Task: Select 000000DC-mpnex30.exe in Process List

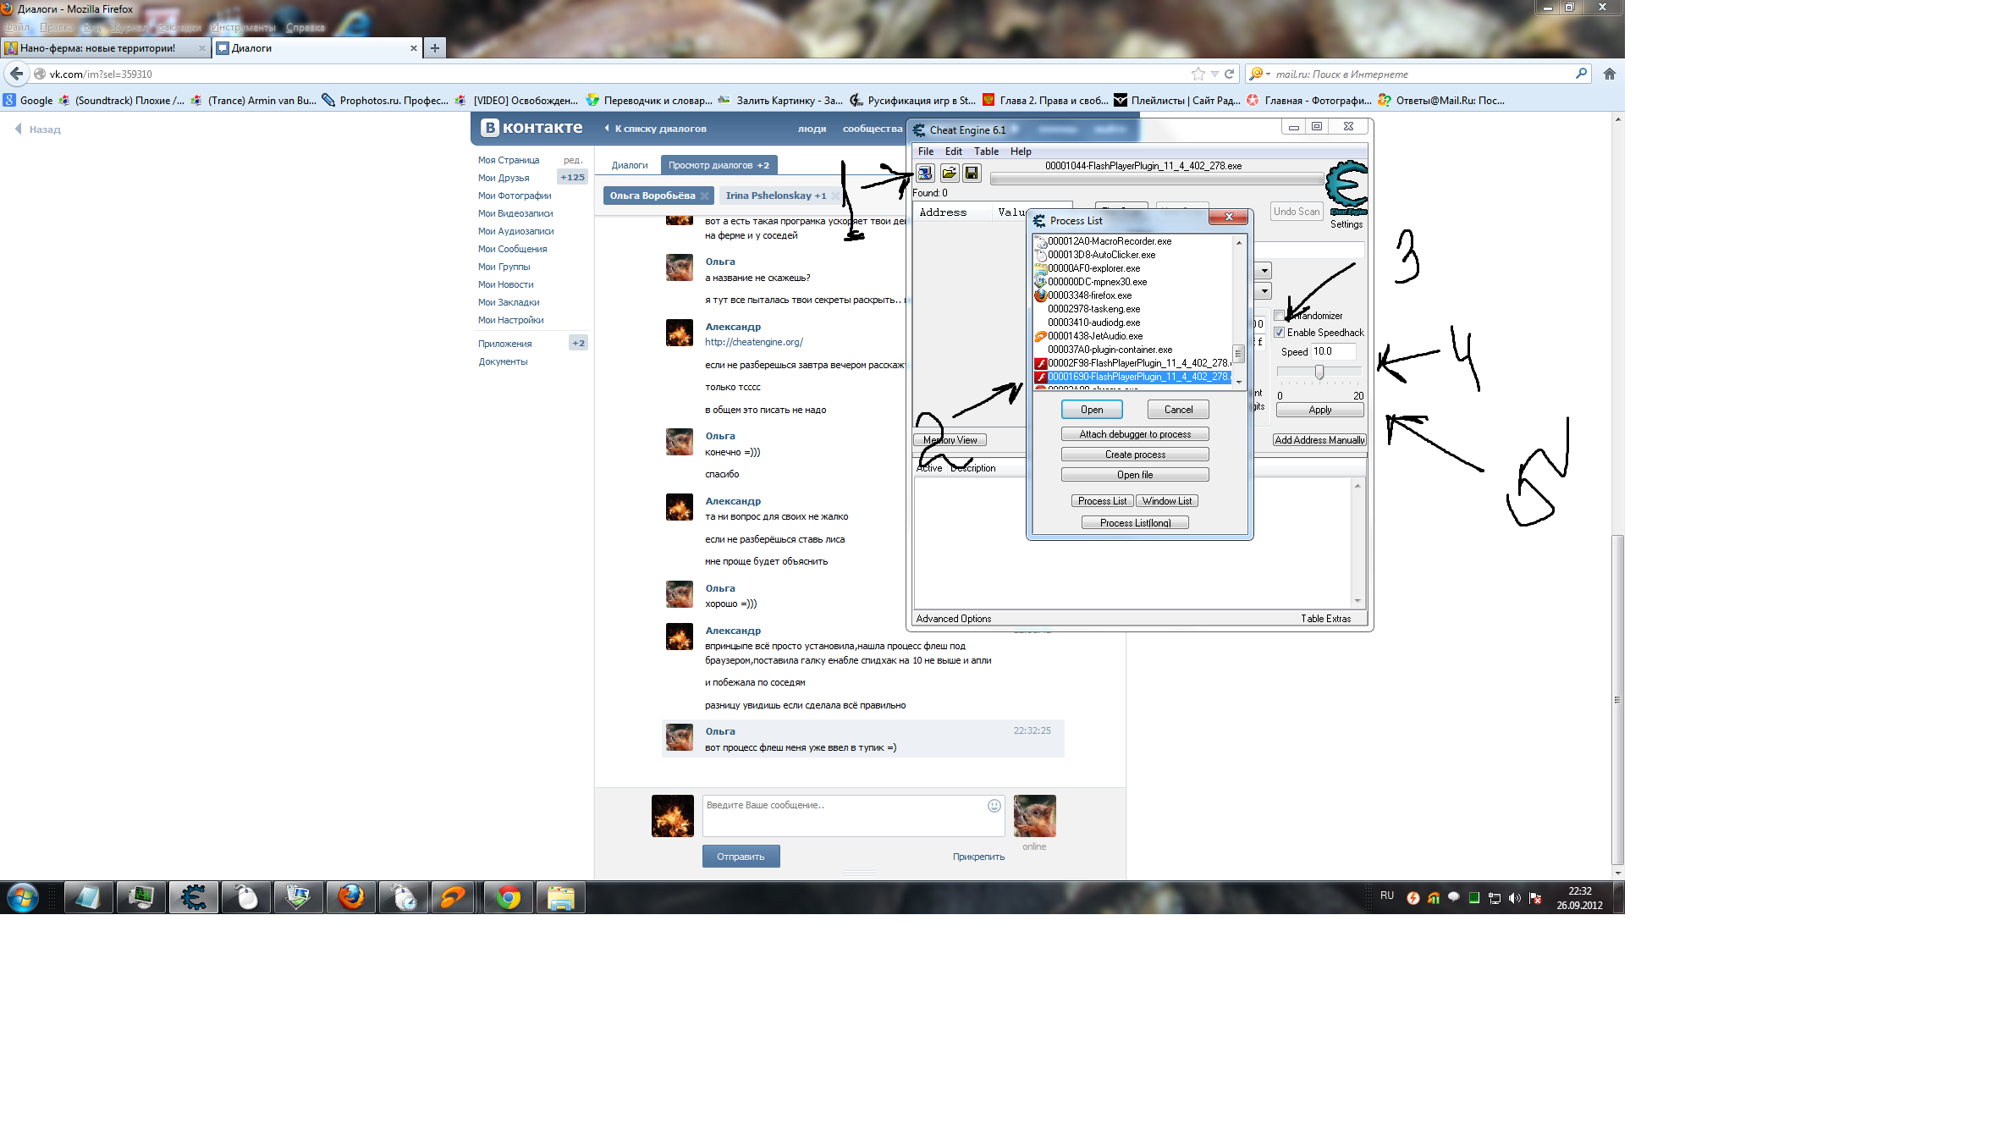Action: click(1132, 282)
